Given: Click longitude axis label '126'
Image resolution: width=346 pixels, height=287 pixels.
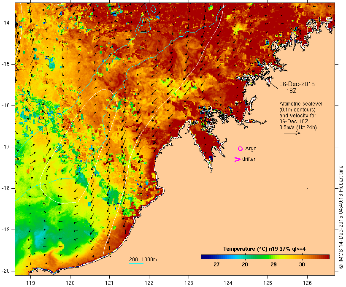Looking at the screenshot, I should coord(307,283).
